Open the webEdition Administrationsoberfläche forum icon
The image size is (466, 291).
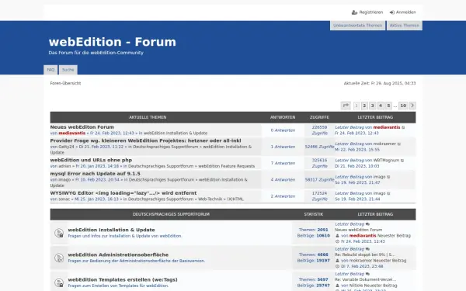(59, 258)
